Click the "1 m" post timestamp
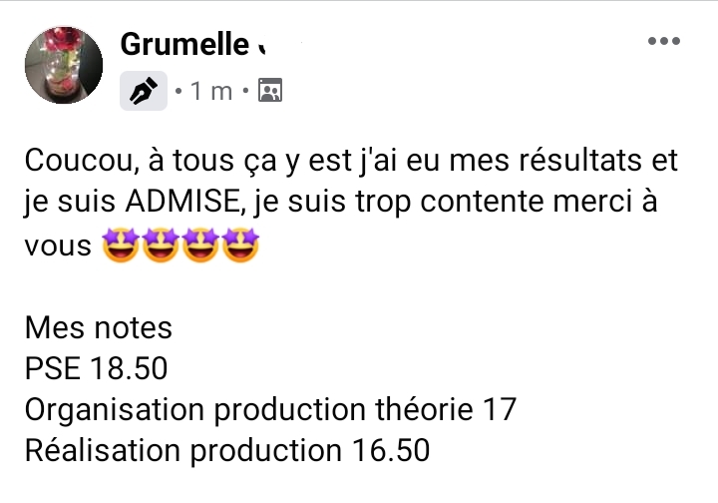 [x=210, y=92]
